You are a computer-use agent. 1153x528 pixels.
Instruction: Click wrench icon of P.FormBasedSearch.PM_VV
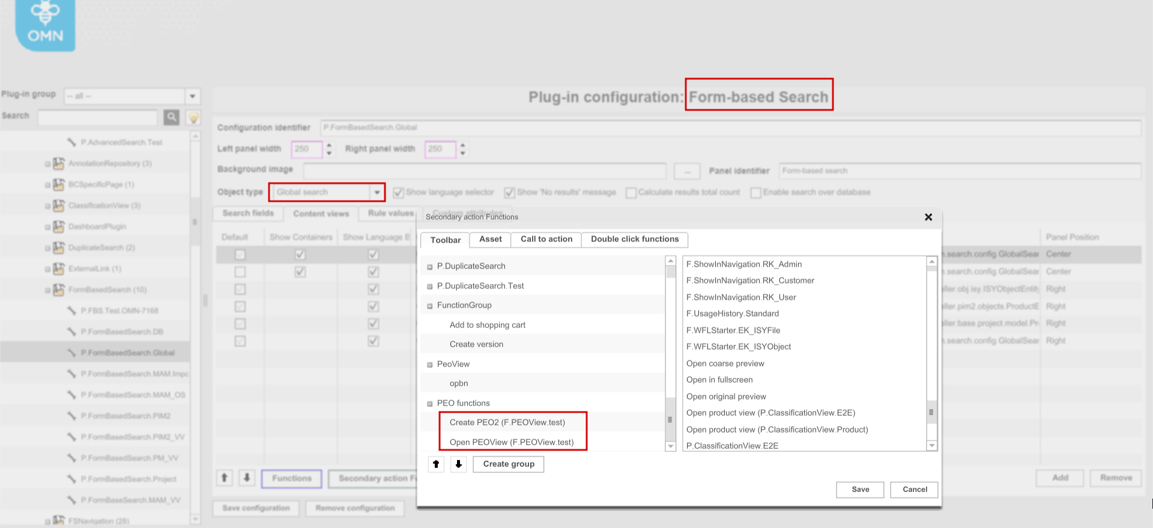pyautogui.click(x=71, y=458)
